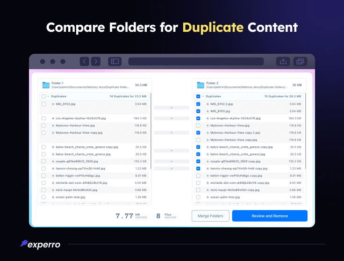Click the Folder 1 list scrollbar
This screenshot has height=261, width=344.
151,131
